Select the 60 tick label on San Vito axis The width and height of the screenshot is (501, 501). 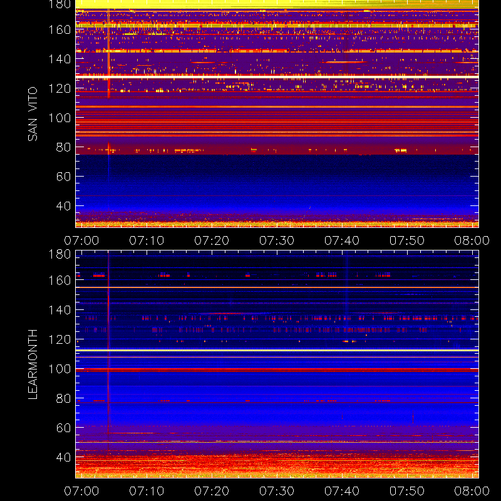click(x=63, y=177)
